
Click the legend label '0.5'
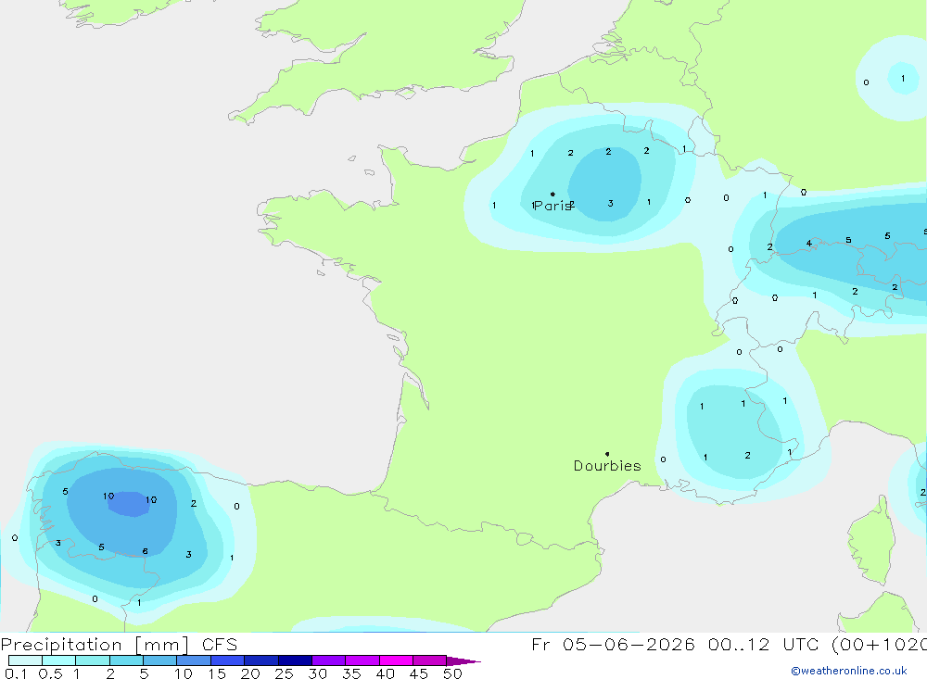click(50, 673)
